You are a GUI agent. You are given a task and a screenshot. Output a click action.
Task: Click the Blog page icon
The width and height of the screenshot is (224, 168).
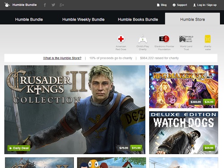158,5
